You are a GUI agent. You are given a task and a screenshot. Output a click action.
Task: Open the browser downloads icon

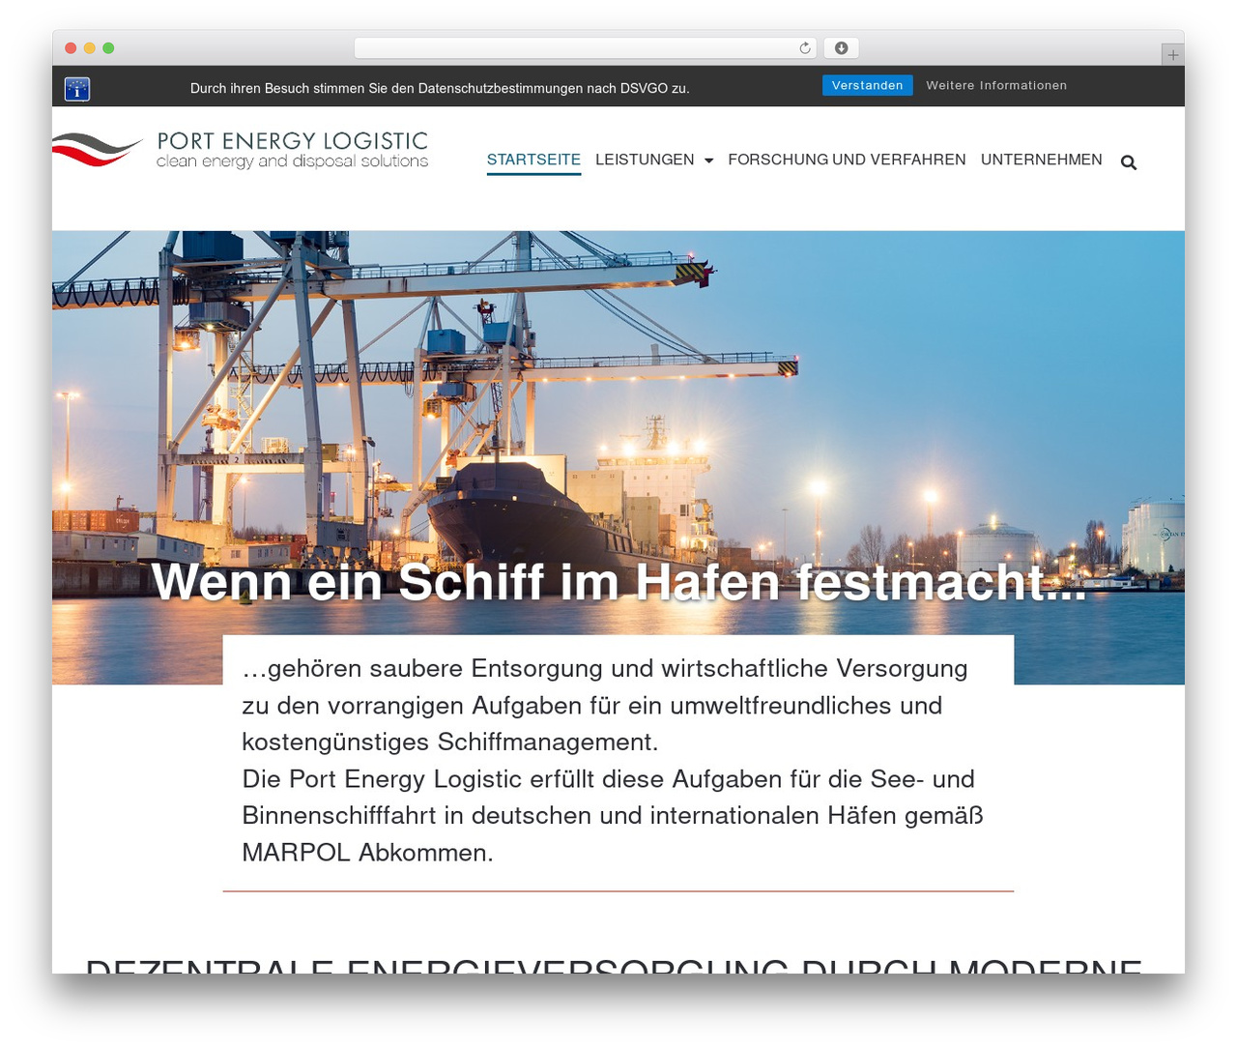[841, 48]
